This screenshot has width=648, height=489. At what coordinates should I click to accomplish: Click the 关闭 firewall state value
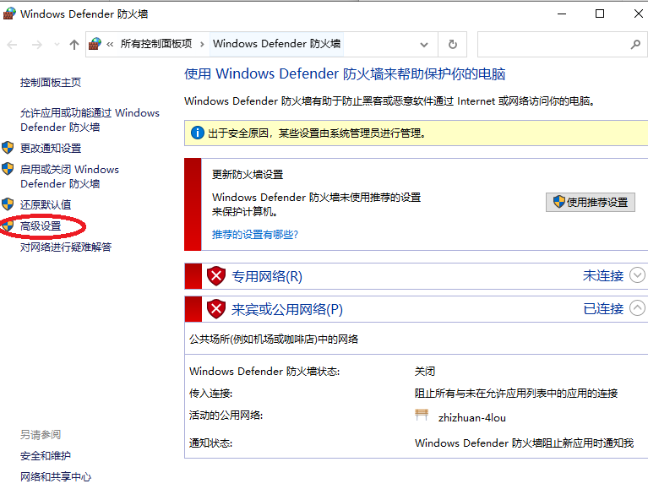click(x=425, y=372)
